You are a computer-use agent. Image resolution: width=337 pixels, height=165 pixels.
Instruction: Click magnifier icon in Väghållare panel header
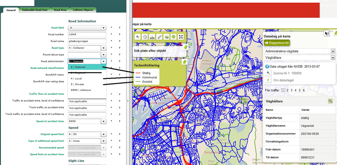click(330, 101)
